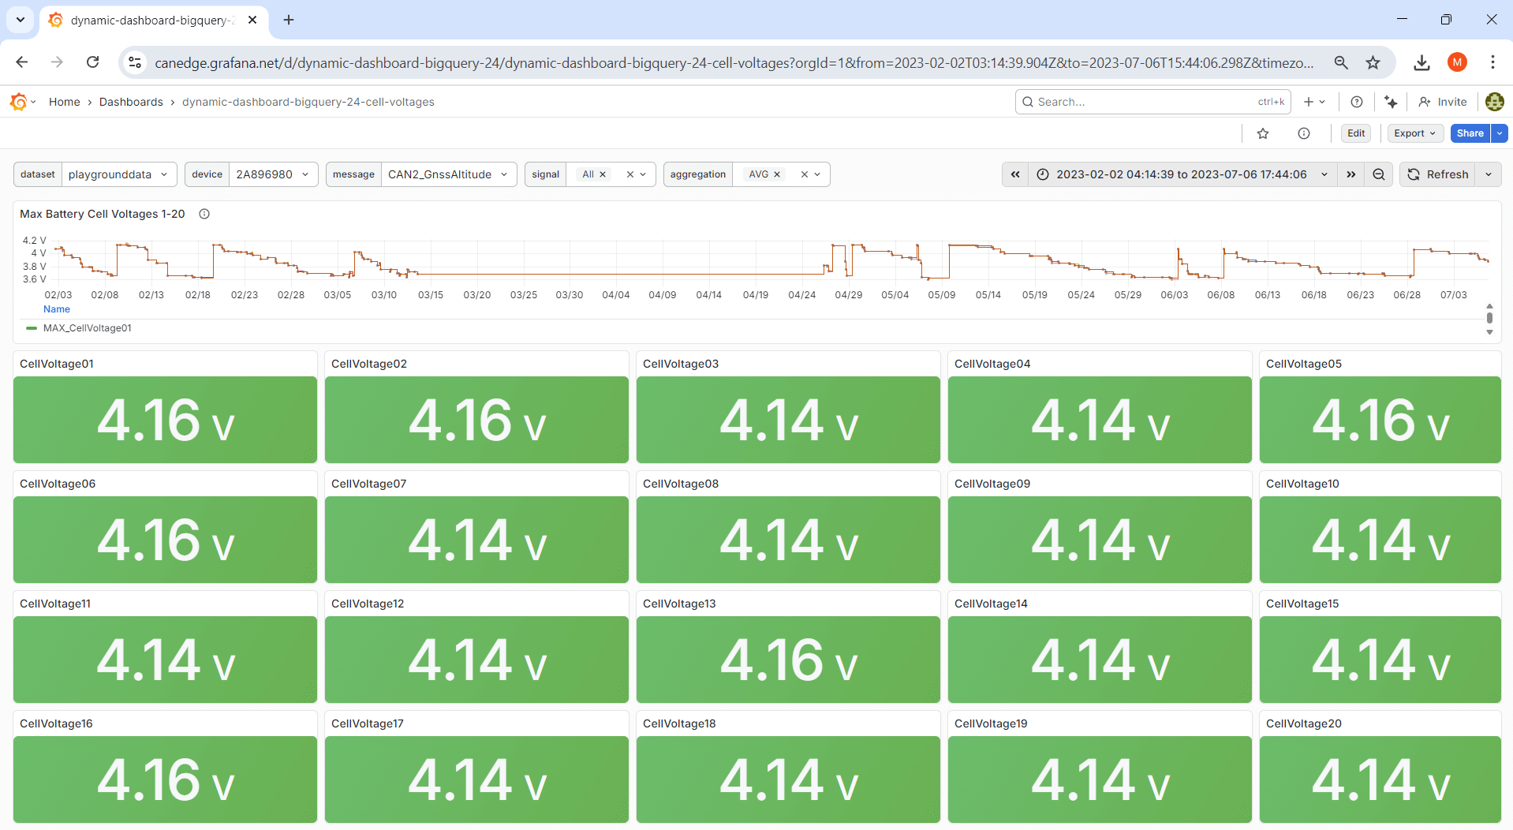
Task: Click the Search input field
Action: [1144, 102]
